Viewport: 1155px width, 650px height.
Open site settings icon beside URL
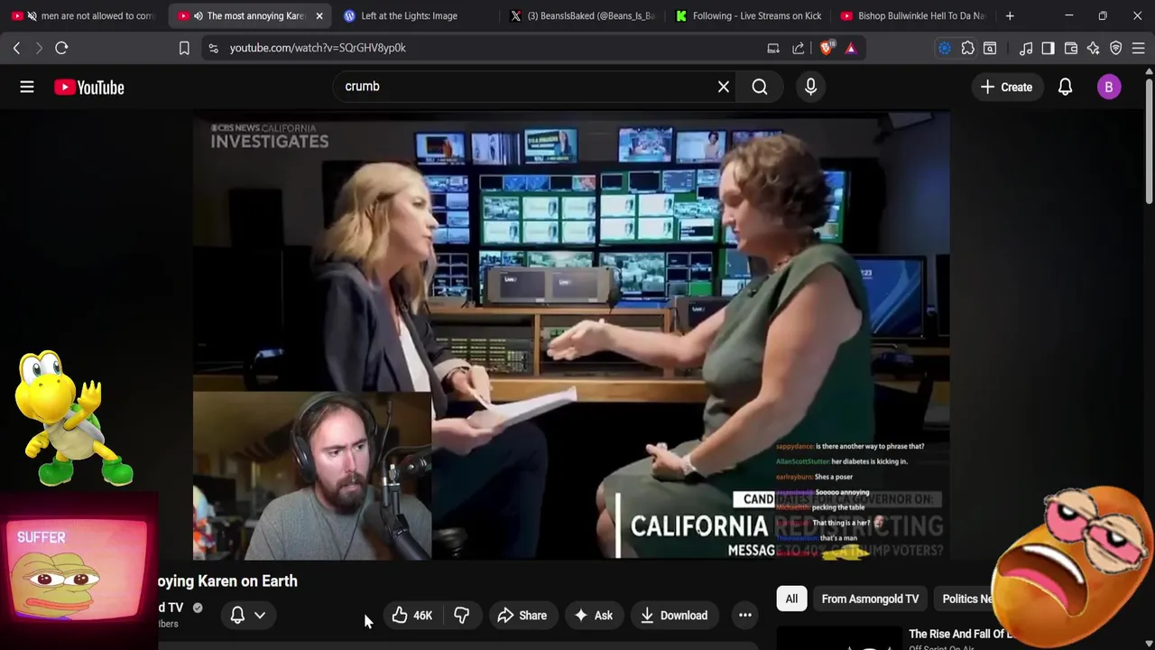pyautogui.click(x=213, y=48)
